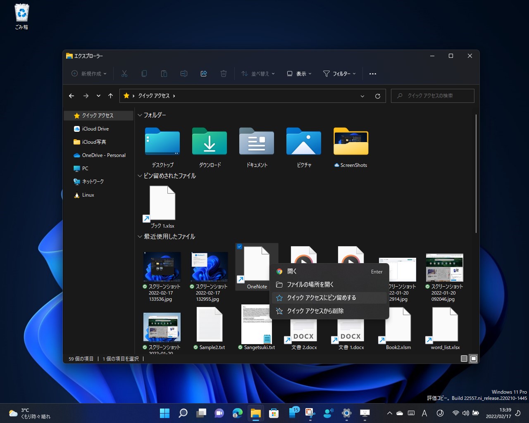
Task: Switch to the details view icon in the status bar
Action: [x=464, y=359]
